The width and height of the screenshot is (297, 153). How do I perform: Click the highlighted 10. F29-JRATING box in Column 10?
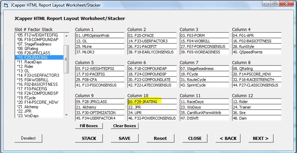click(152, 102)
